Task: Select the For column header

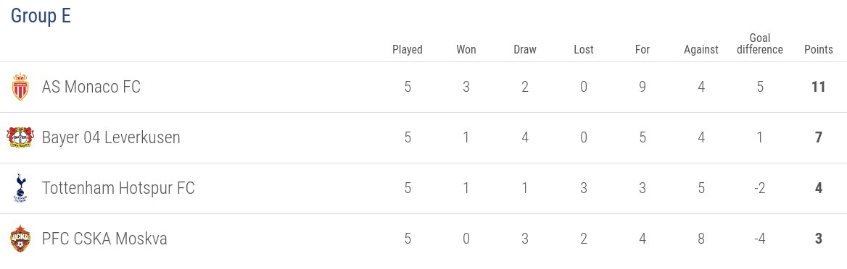Action: (x=643, y=50)
